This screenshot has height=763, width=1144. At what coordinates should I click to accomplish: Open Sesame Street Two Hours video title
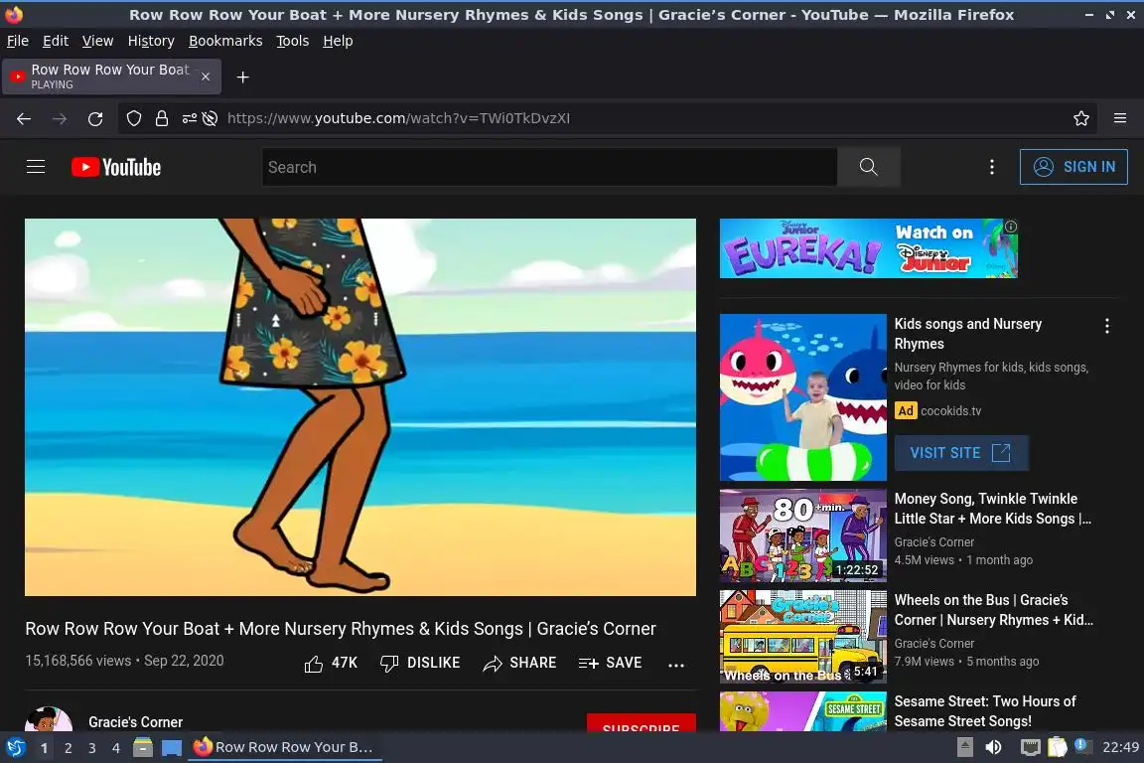pyautogui.click(x=985, y=711)
